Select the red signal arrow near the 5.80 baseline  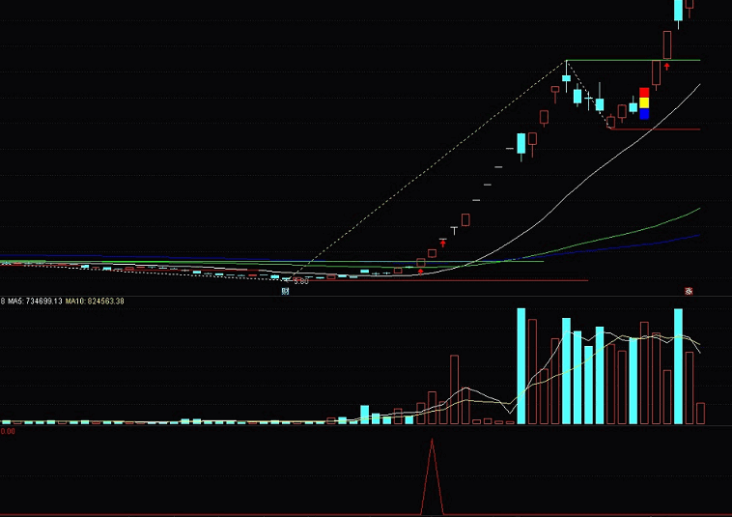click(x=421, y=272)
